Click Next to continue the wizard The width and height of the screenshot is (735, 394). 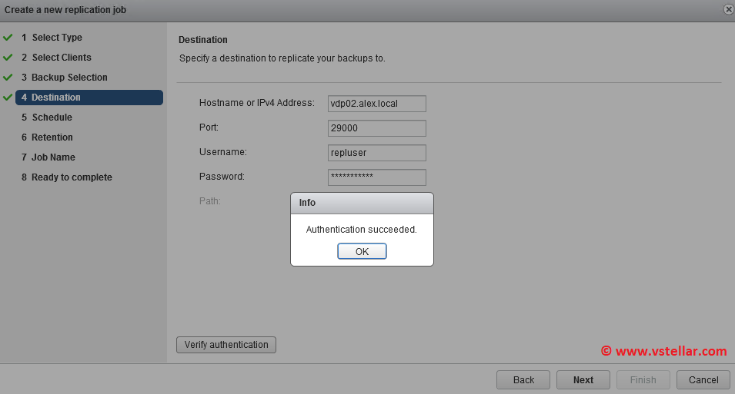click(583, 379)
